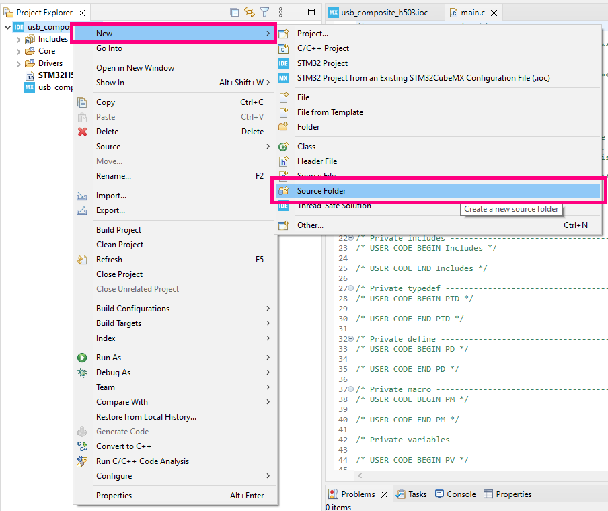Viewport: 608px width, 511px height.
Task: Maximize the Project Explorer view
Action: (x=311, y=12)
